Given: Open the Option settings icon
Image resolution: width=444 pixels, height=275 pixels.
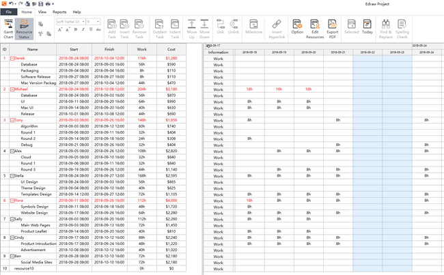Looking at the screenshot, I should click(x=297, y=27).
